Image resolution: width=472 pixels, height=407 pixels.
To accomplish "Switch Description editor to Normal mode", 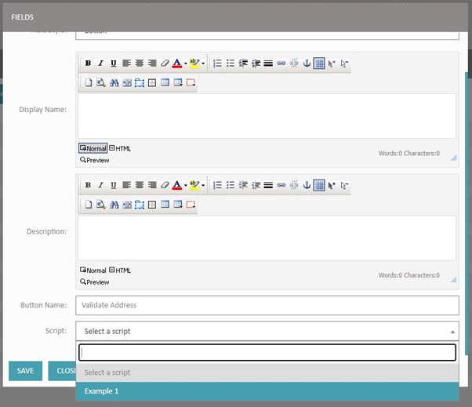I will pyautogui.click(x=93, y=271).
